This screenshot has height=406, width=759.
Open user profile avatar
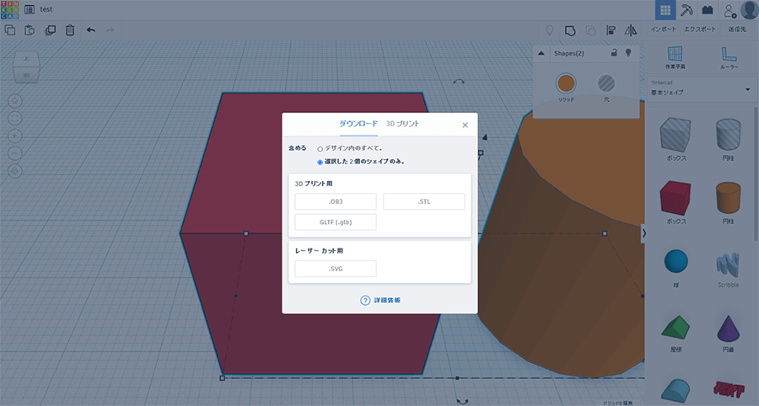pos(750,9)
